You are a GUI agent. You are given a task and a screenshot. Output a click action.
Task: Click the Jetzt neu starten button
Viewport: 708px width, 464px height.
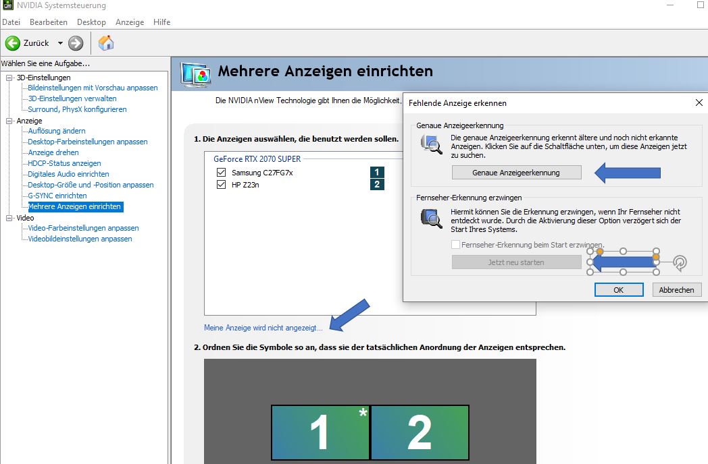[517, 262]
